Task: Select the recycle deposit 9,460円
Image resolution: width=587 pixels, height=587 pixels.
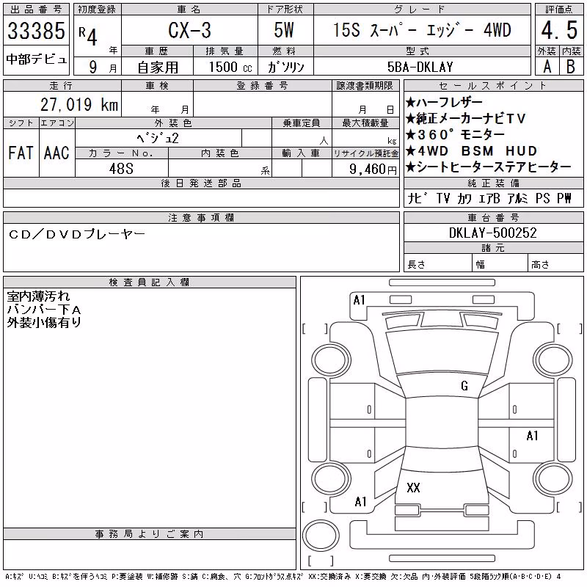Action: [373, 169]
